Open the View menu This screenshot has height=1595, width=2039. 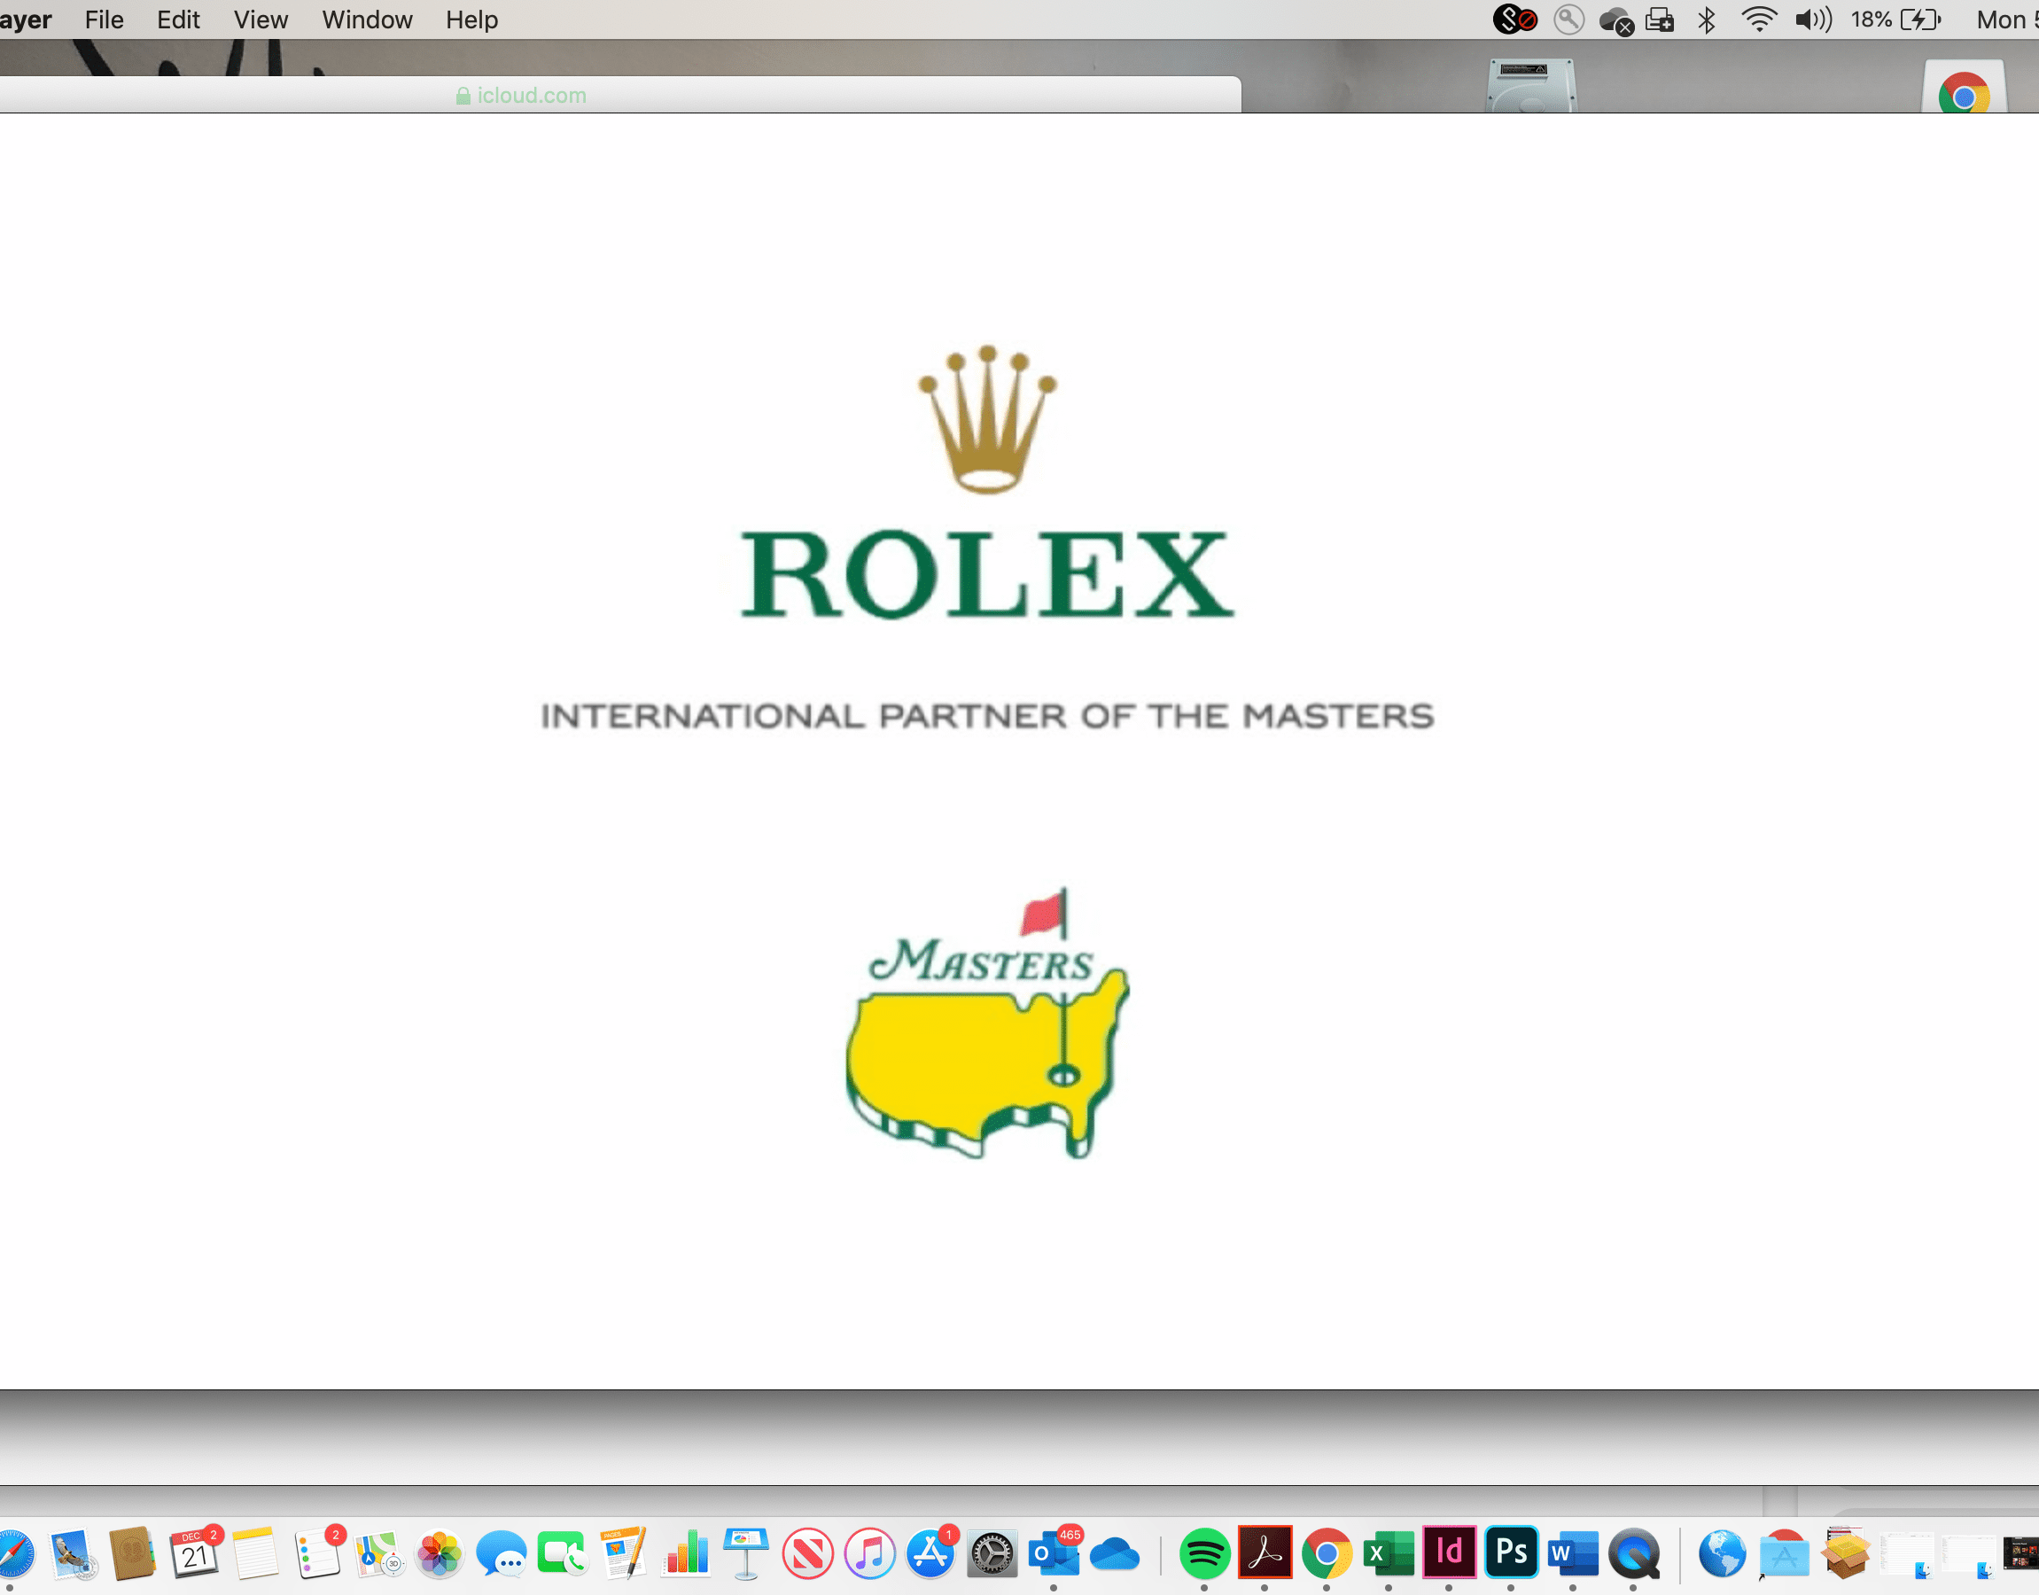tap(261, 19)
